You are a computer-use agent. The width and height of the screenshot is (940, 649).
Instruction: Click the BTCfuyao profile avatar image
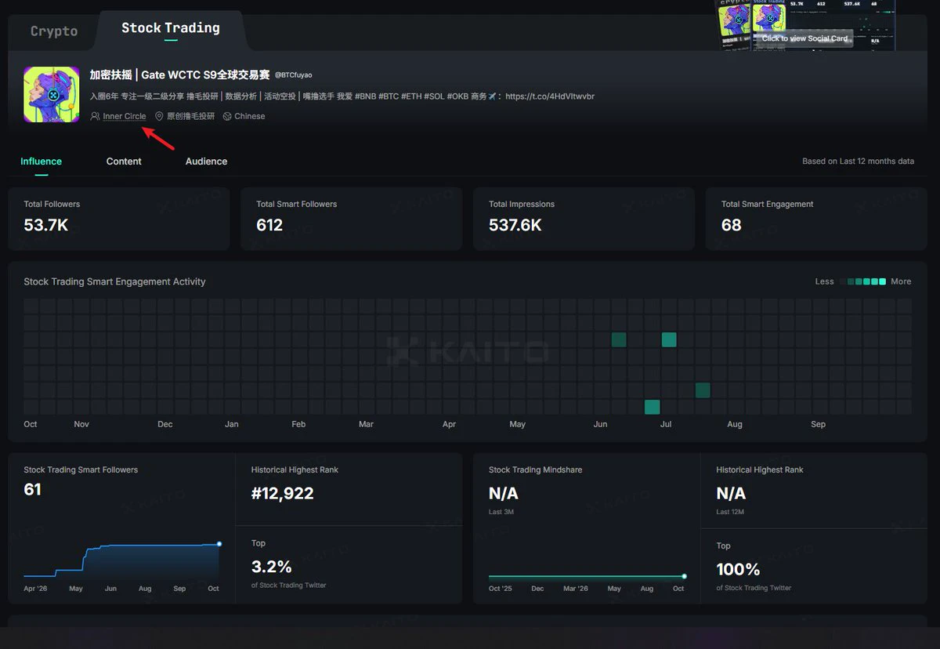51,94
